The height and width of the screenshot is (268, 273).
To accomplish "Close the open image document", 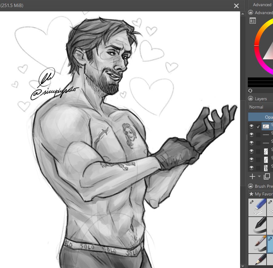I will pos(236,6).
